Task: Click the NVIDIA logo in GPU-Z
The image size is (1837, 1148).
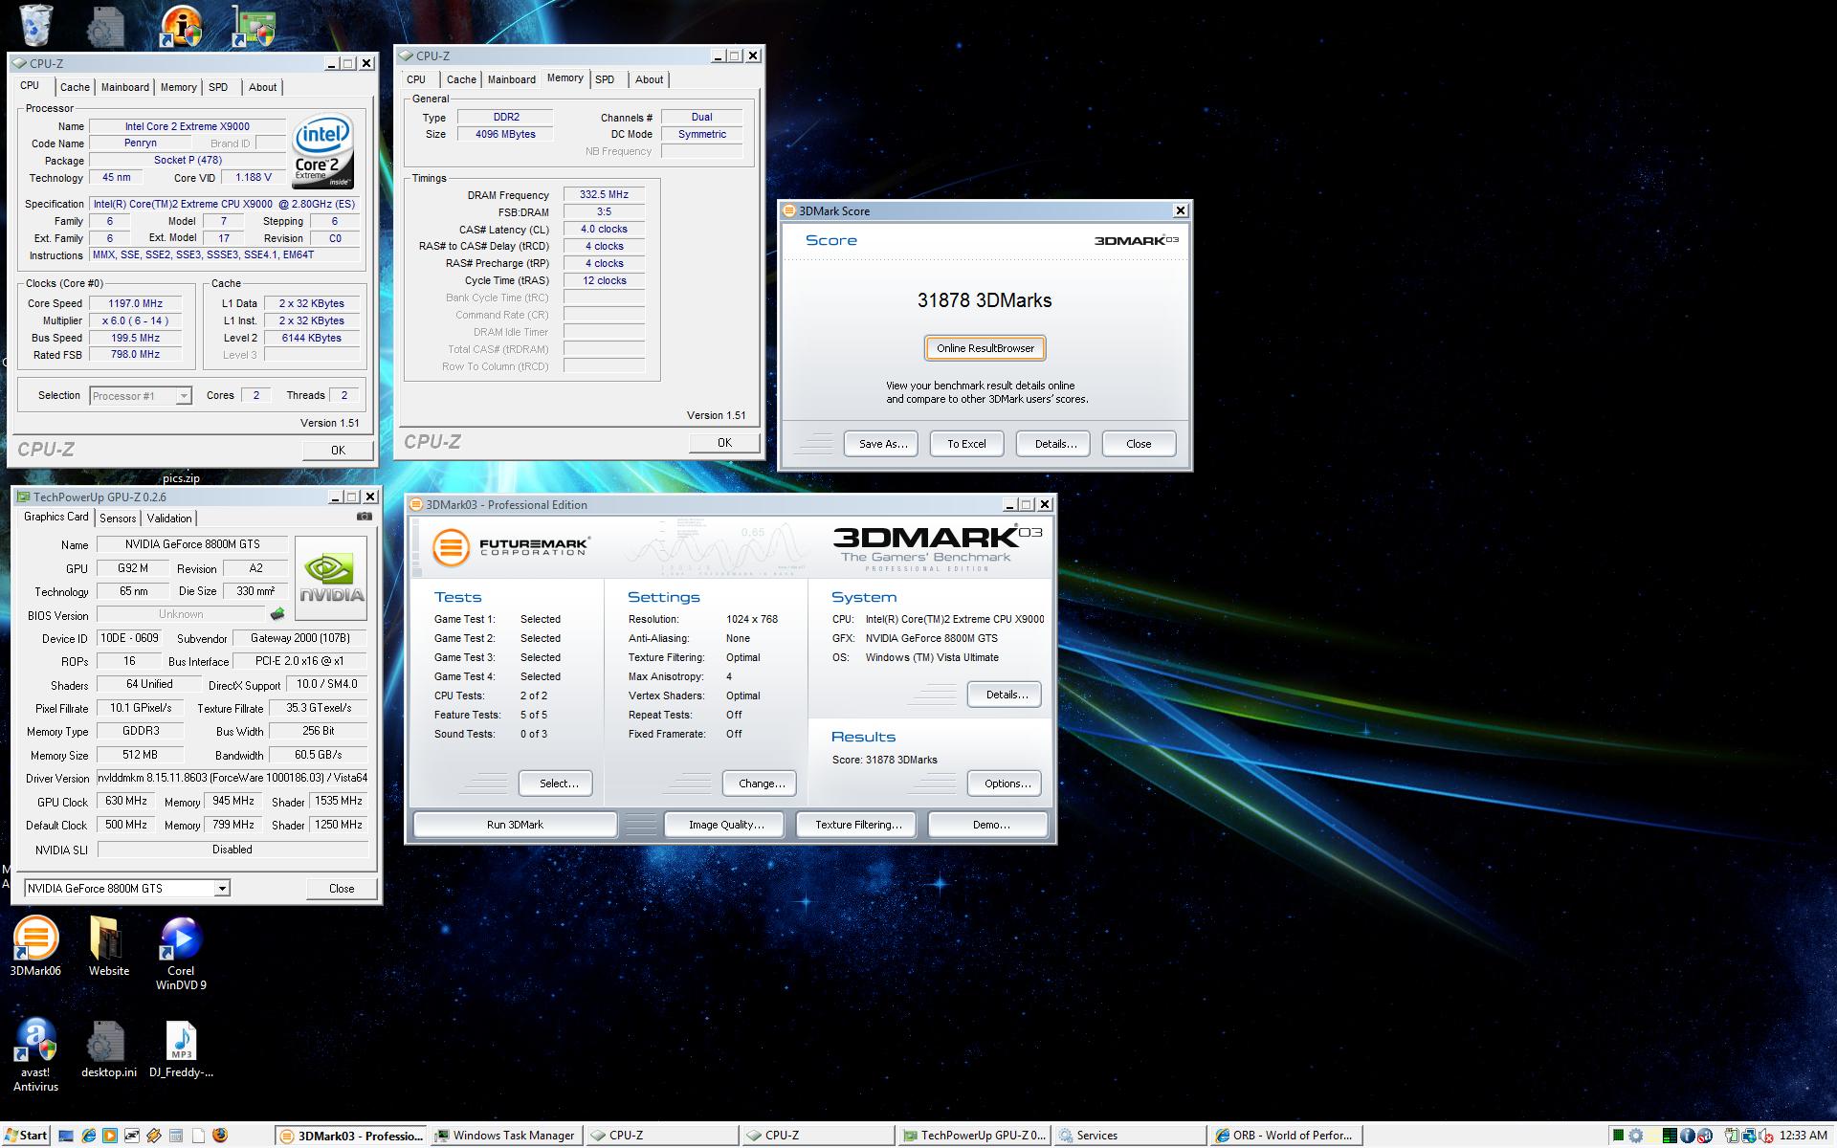Action: 331,578
